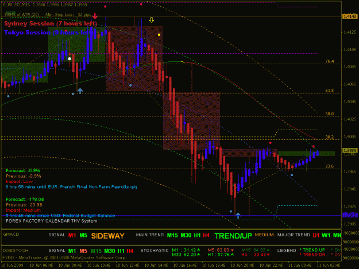
Task: Click M1 in the GMACD signal row
Action: [x=72, y=235]
